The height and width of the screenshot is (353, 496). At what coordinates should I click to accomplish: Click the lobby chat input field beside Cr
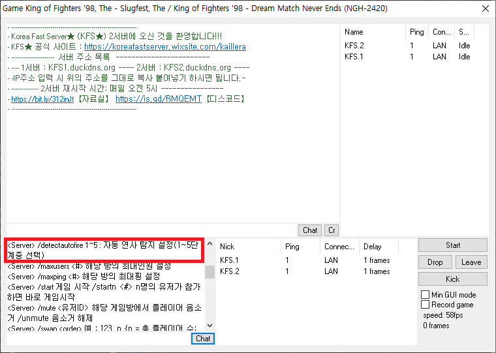[x=151, y=230]
